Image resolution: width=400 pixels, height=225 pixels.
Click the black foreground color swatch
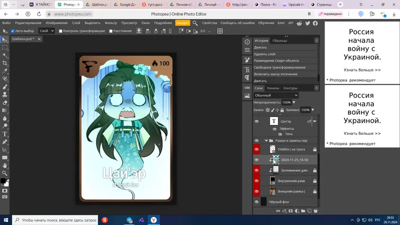pos(3,181)
